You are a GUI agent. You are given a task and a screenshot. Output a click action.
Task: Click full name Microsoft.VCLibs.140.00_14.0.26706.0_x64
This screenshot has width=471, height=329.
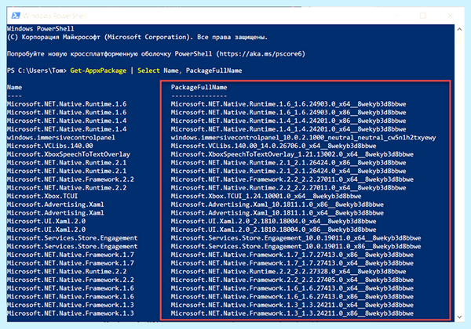[273, 146]
